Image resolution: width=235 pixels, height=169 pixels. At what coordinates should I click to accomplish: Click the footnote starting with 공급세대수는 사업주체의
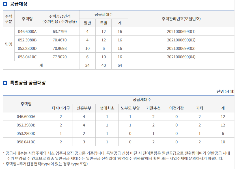coord(117,156)
